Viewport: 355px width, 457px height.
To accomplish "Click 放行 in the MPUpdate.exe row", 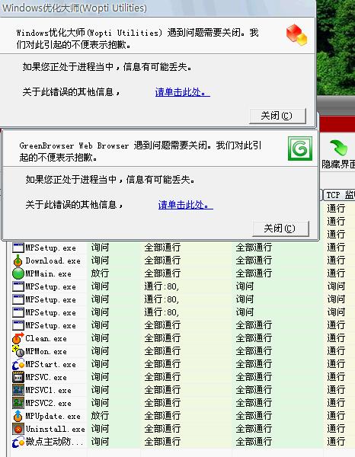I will pyautogui.click(x=100, y=416).
